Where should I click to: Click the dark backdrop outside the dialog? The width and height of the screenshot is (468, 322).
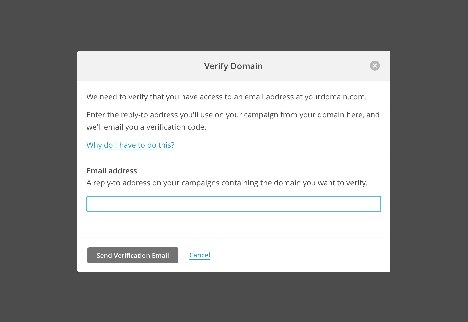tap(38, 161)
